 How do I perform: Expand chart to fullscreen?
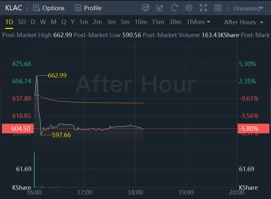(x=203, y=8)
